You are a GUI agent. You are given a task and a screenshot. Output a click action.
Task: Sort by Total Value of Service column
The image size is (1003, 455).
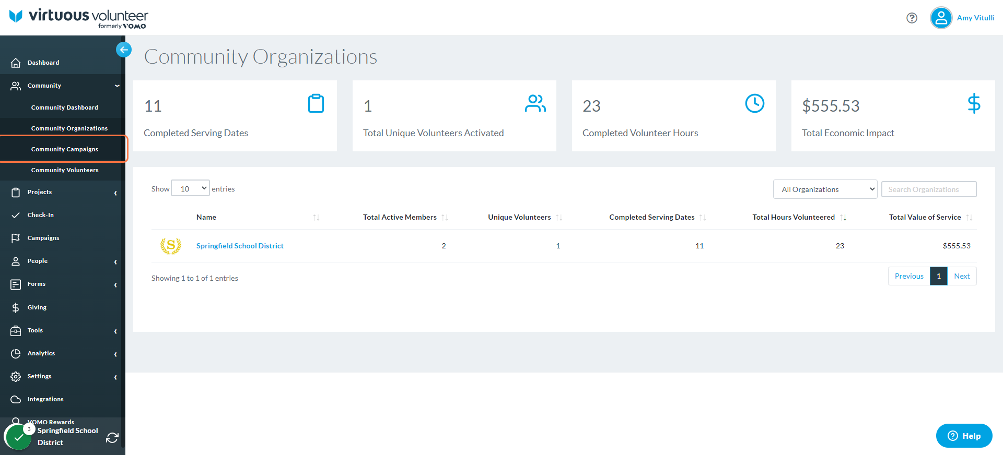coord(969,218)
